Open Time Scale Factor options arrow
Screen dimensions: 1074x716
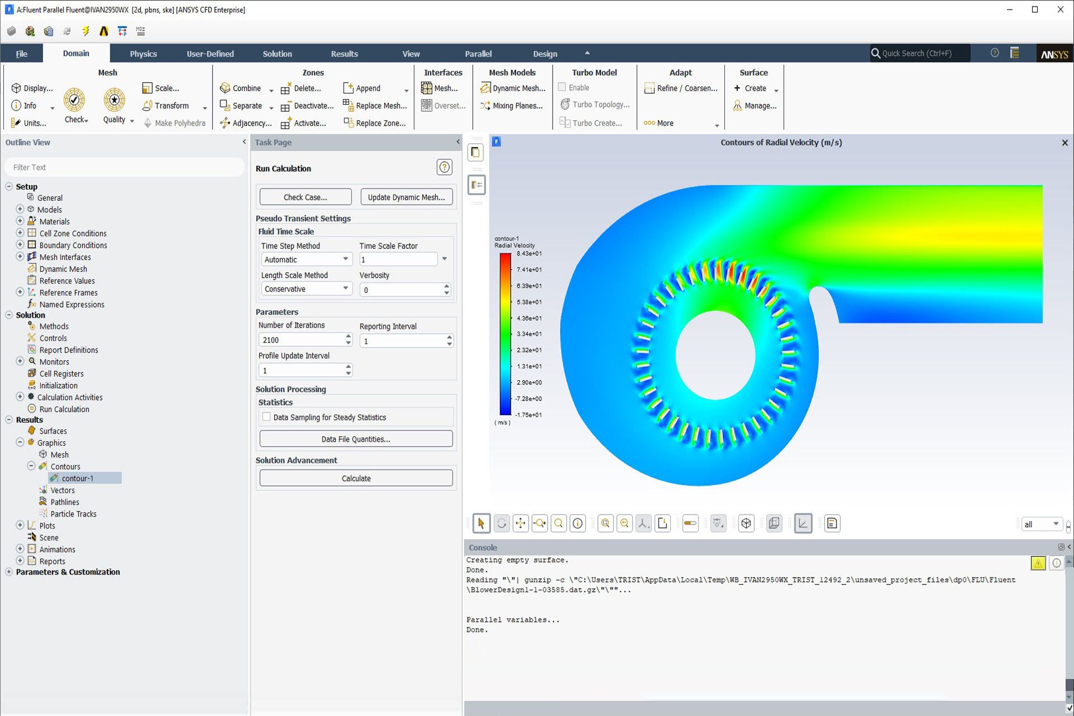tap(445, 259)
